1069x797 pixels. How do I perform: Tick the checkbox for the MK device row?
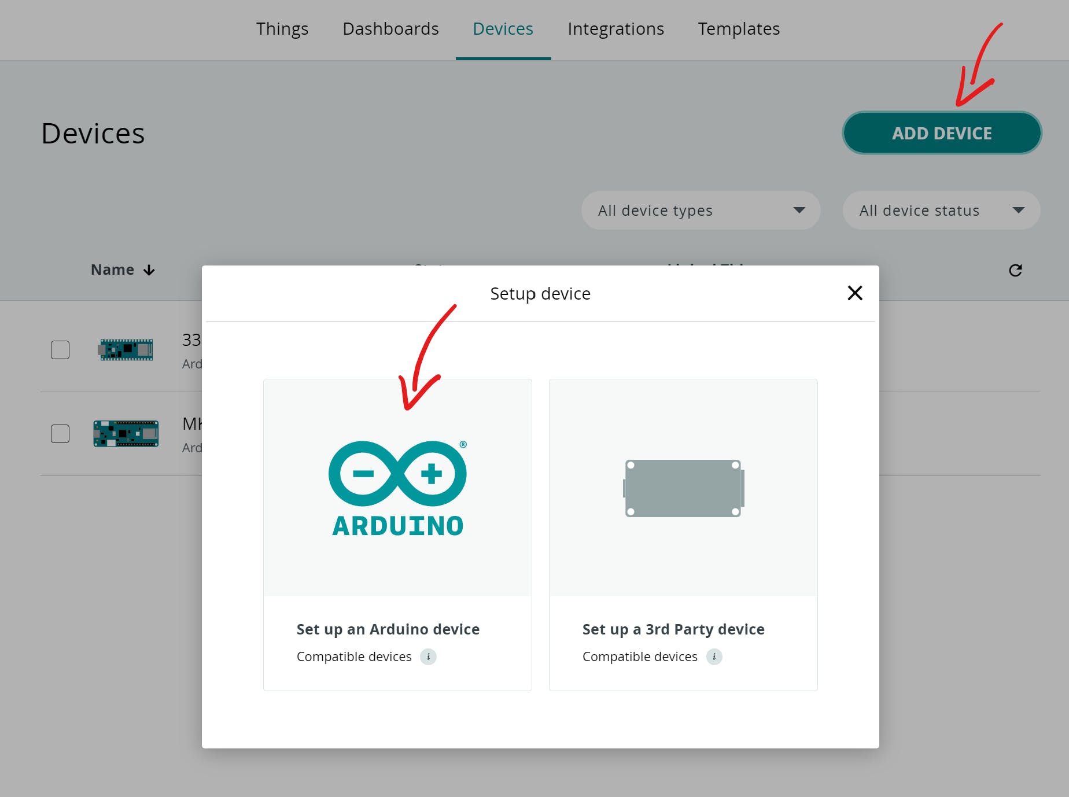tap(60, 434)
